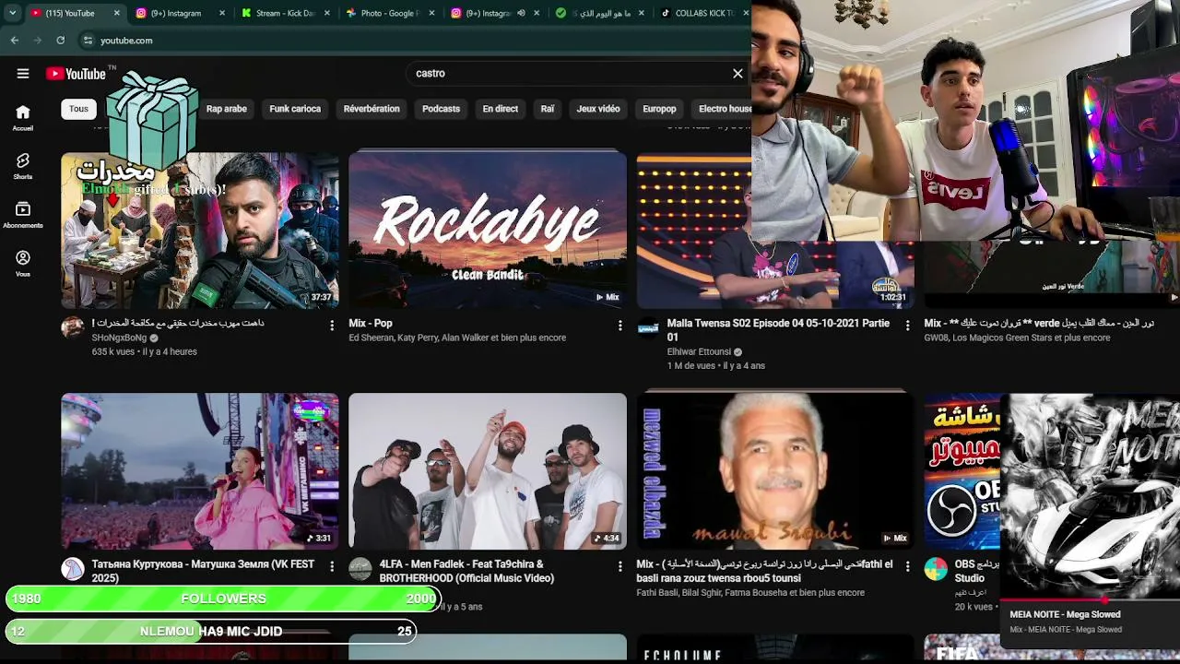Viewport: 1180px width, 664px height.
Task: Open the Elhiwar Ettounsi channel avatar
Action: (648, 327)
